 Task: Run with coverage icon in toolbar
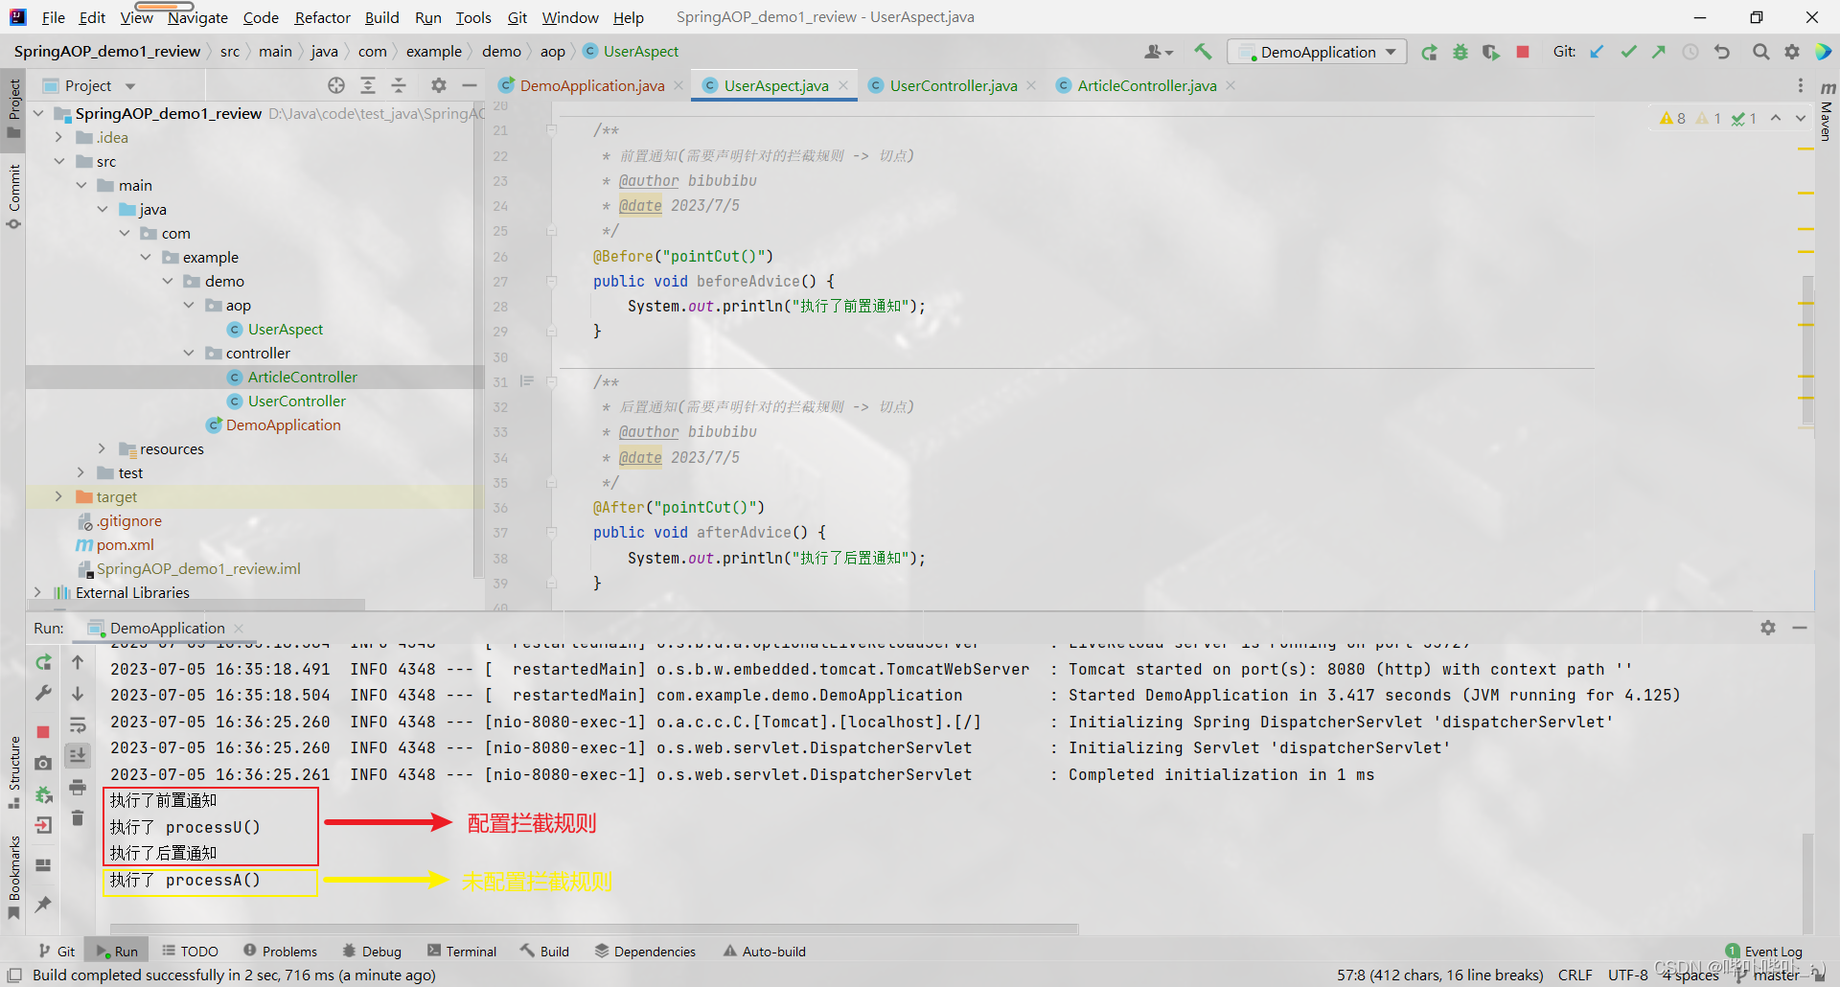point(1490,52)
